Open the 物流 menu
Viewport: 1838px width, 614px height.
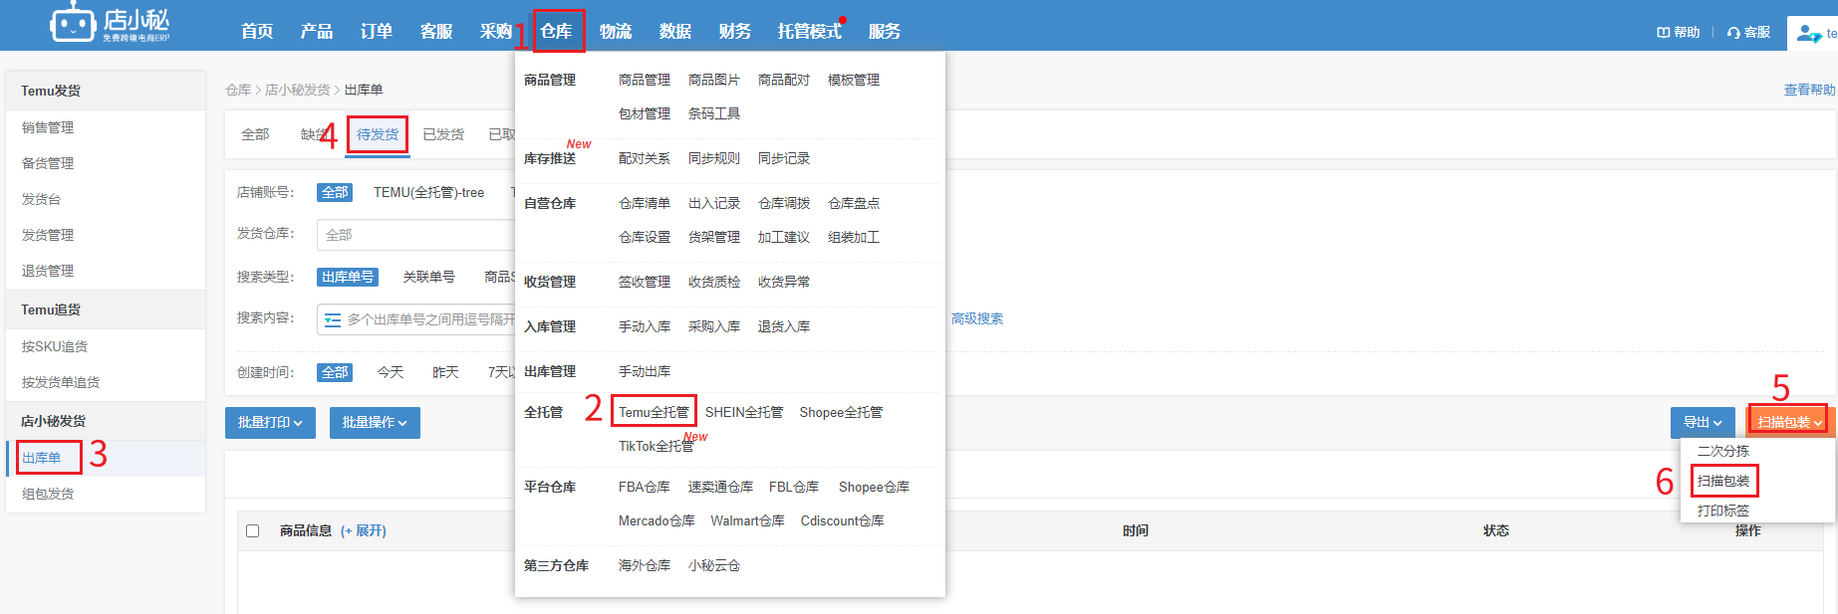point(616,32)
